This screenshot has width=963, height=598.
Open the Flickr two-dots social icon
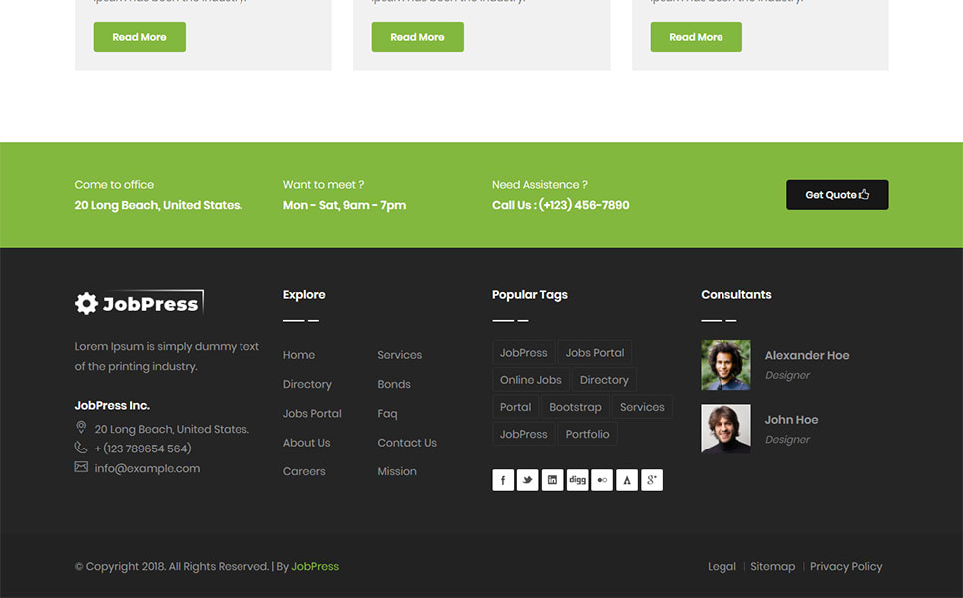602,480
